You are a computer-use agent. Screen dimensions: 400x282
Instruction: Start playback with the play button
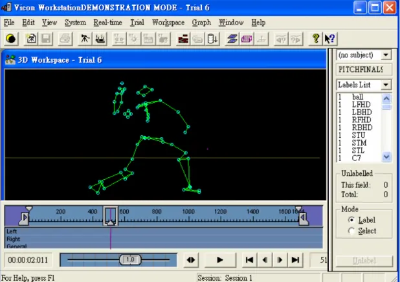tap(220, 260)
